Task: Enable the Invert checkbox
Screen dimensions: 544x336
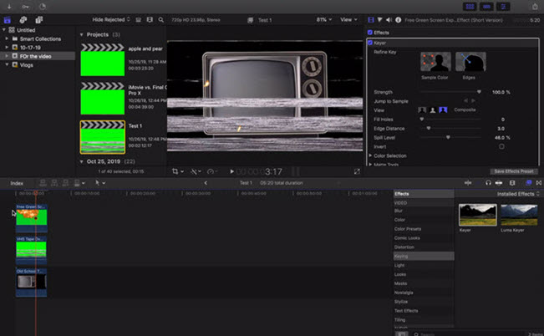Action: point(501,146)
